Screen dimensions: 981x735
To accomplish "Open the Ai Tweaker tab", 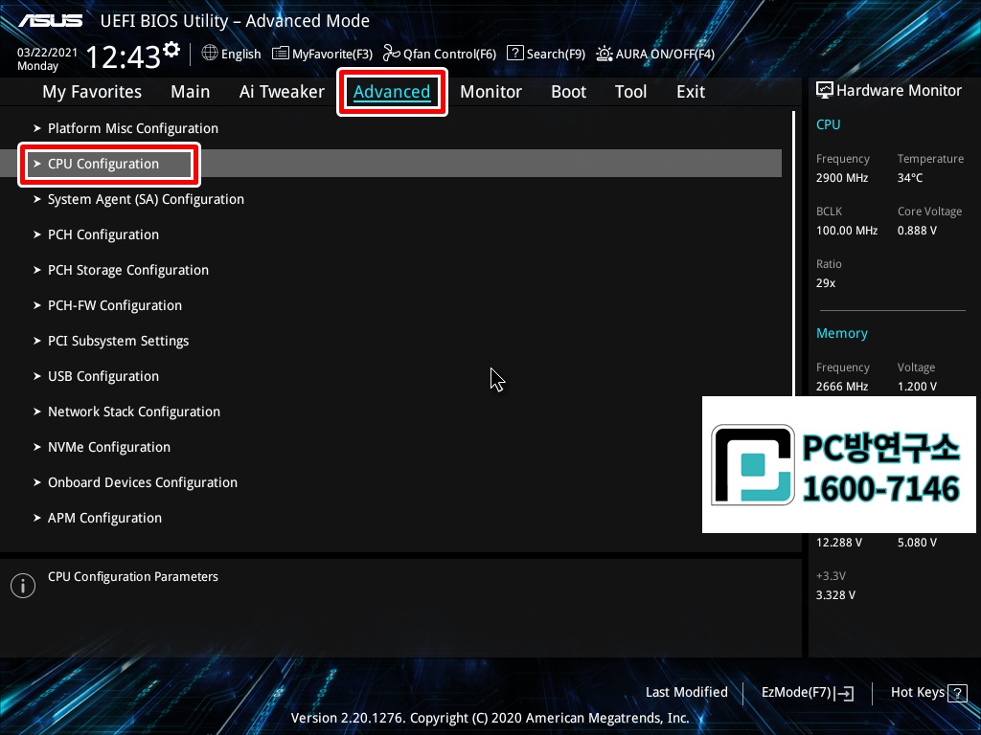I will [x=282, y=92].
